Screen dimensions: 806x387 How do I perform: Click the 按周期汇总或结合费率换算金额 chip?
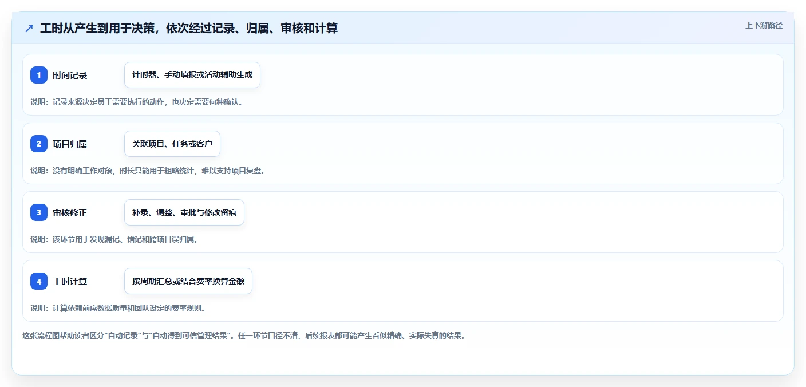click(x=188, y=281)
